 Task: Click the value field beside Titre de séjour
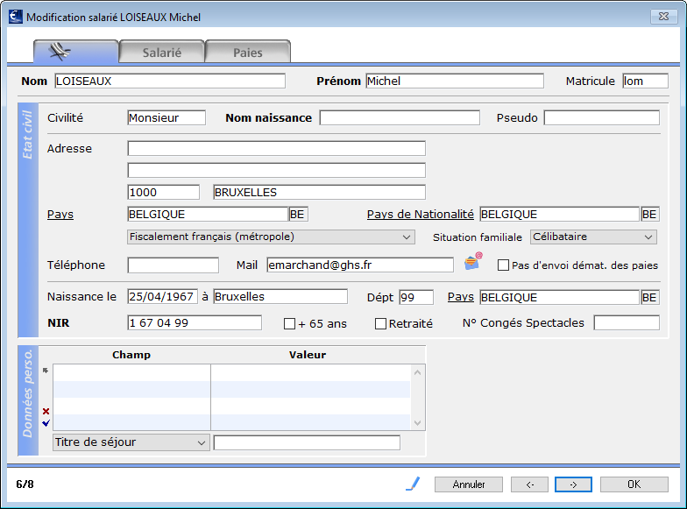pos(307,442)
